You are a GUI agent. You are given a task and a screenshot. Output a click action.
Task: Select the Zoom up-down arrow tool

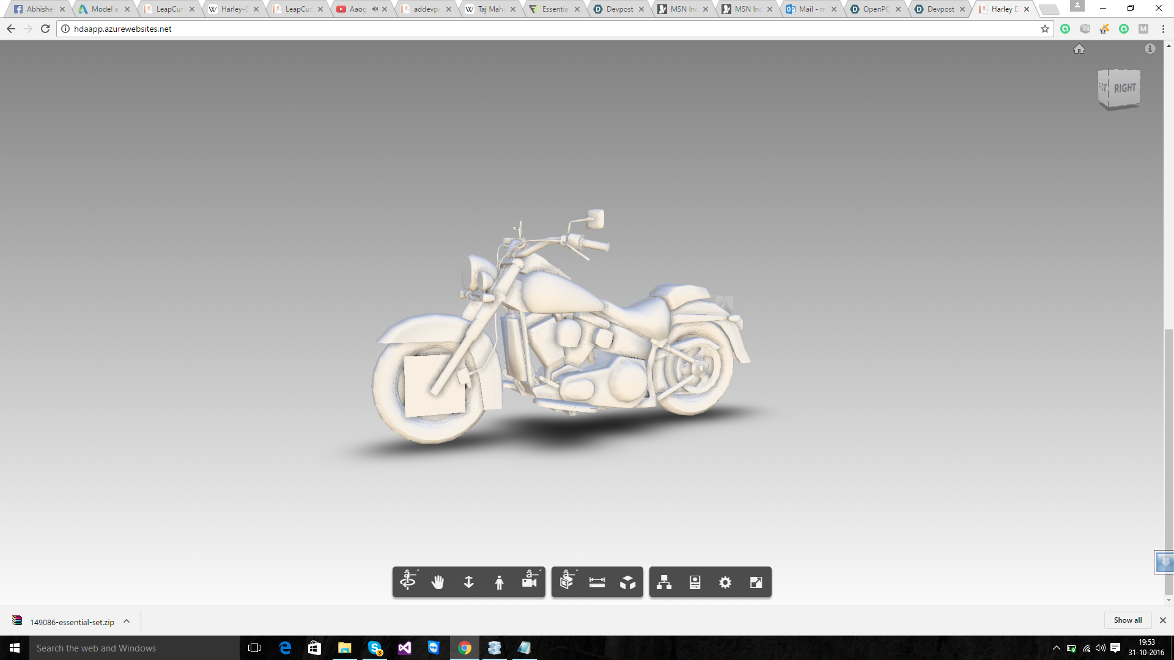coord(469,582)
